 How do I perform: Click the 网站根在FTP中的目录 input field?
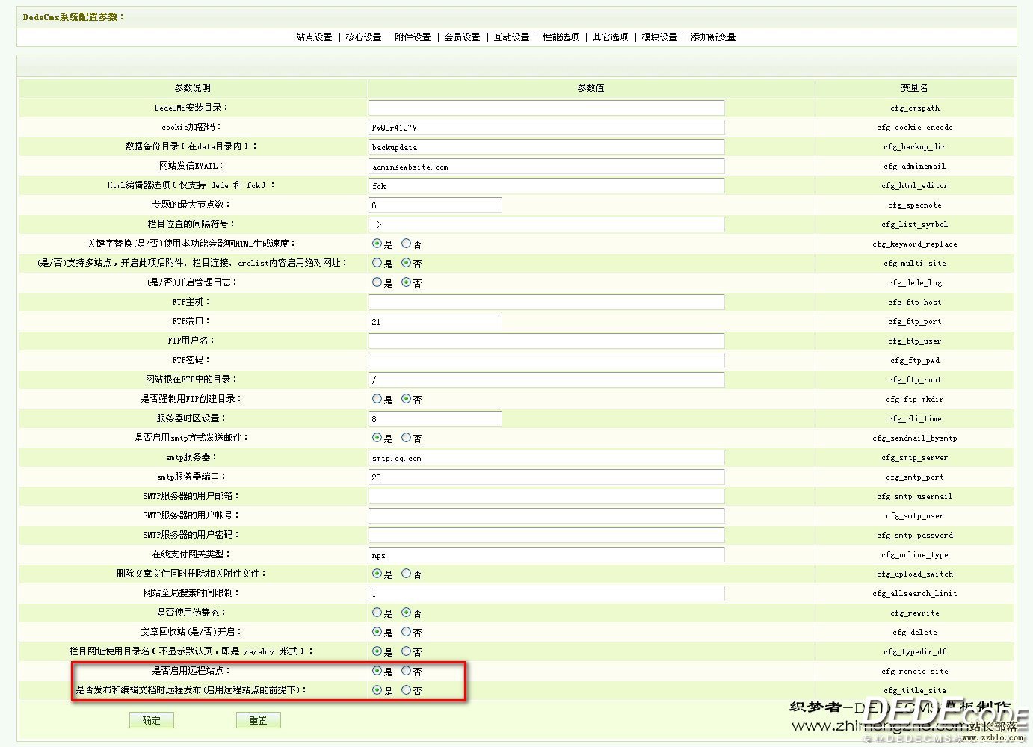(546, 379)
